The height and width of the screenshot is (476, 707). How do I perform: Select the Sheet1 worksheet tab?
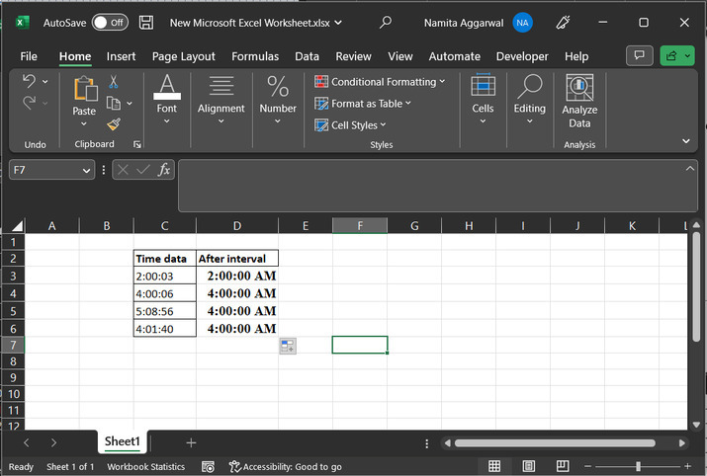124,442
